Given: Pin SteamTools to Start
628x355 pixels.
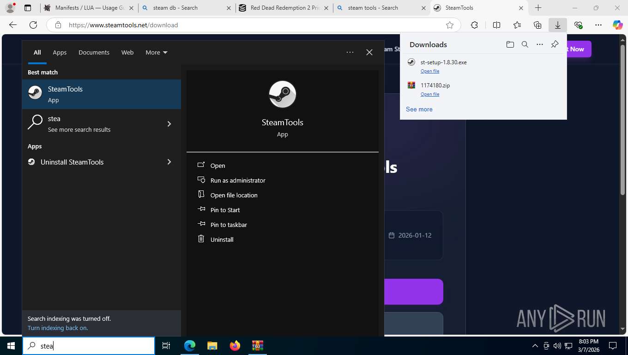Looking at the screenshot, I should click(225, 210).
